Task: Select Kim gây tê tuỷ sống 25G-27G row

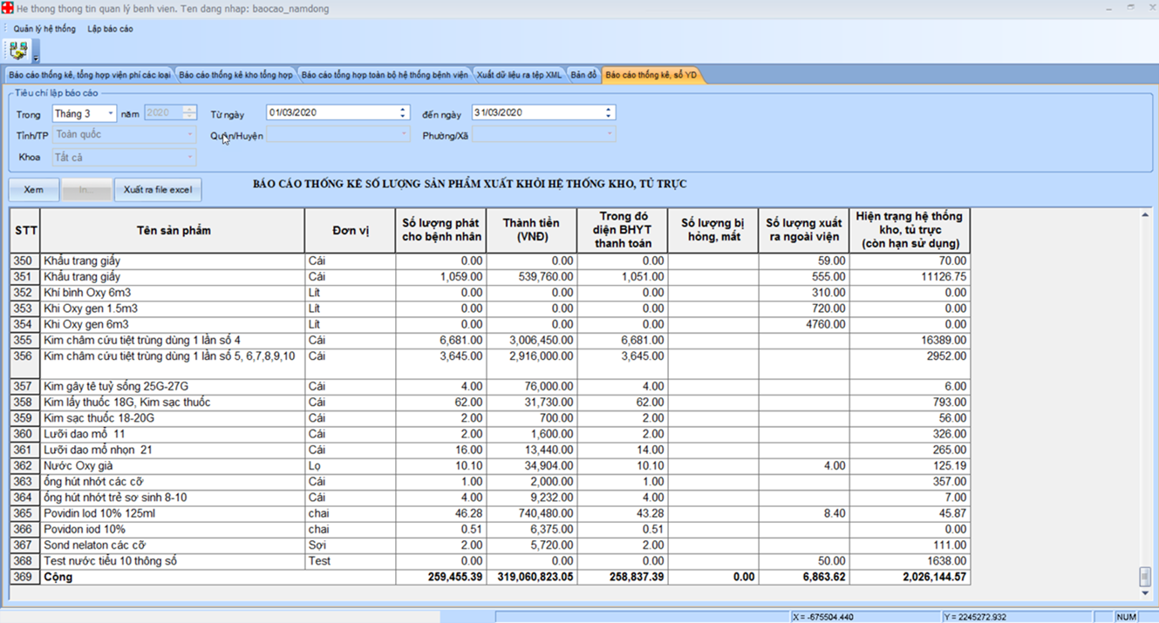Action: [490, 386]
